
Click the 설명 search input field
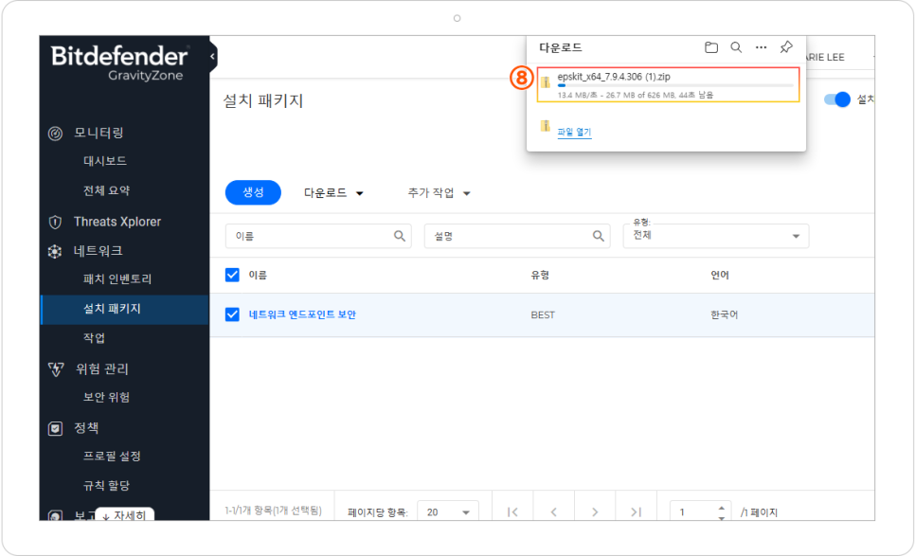point(517,236)
